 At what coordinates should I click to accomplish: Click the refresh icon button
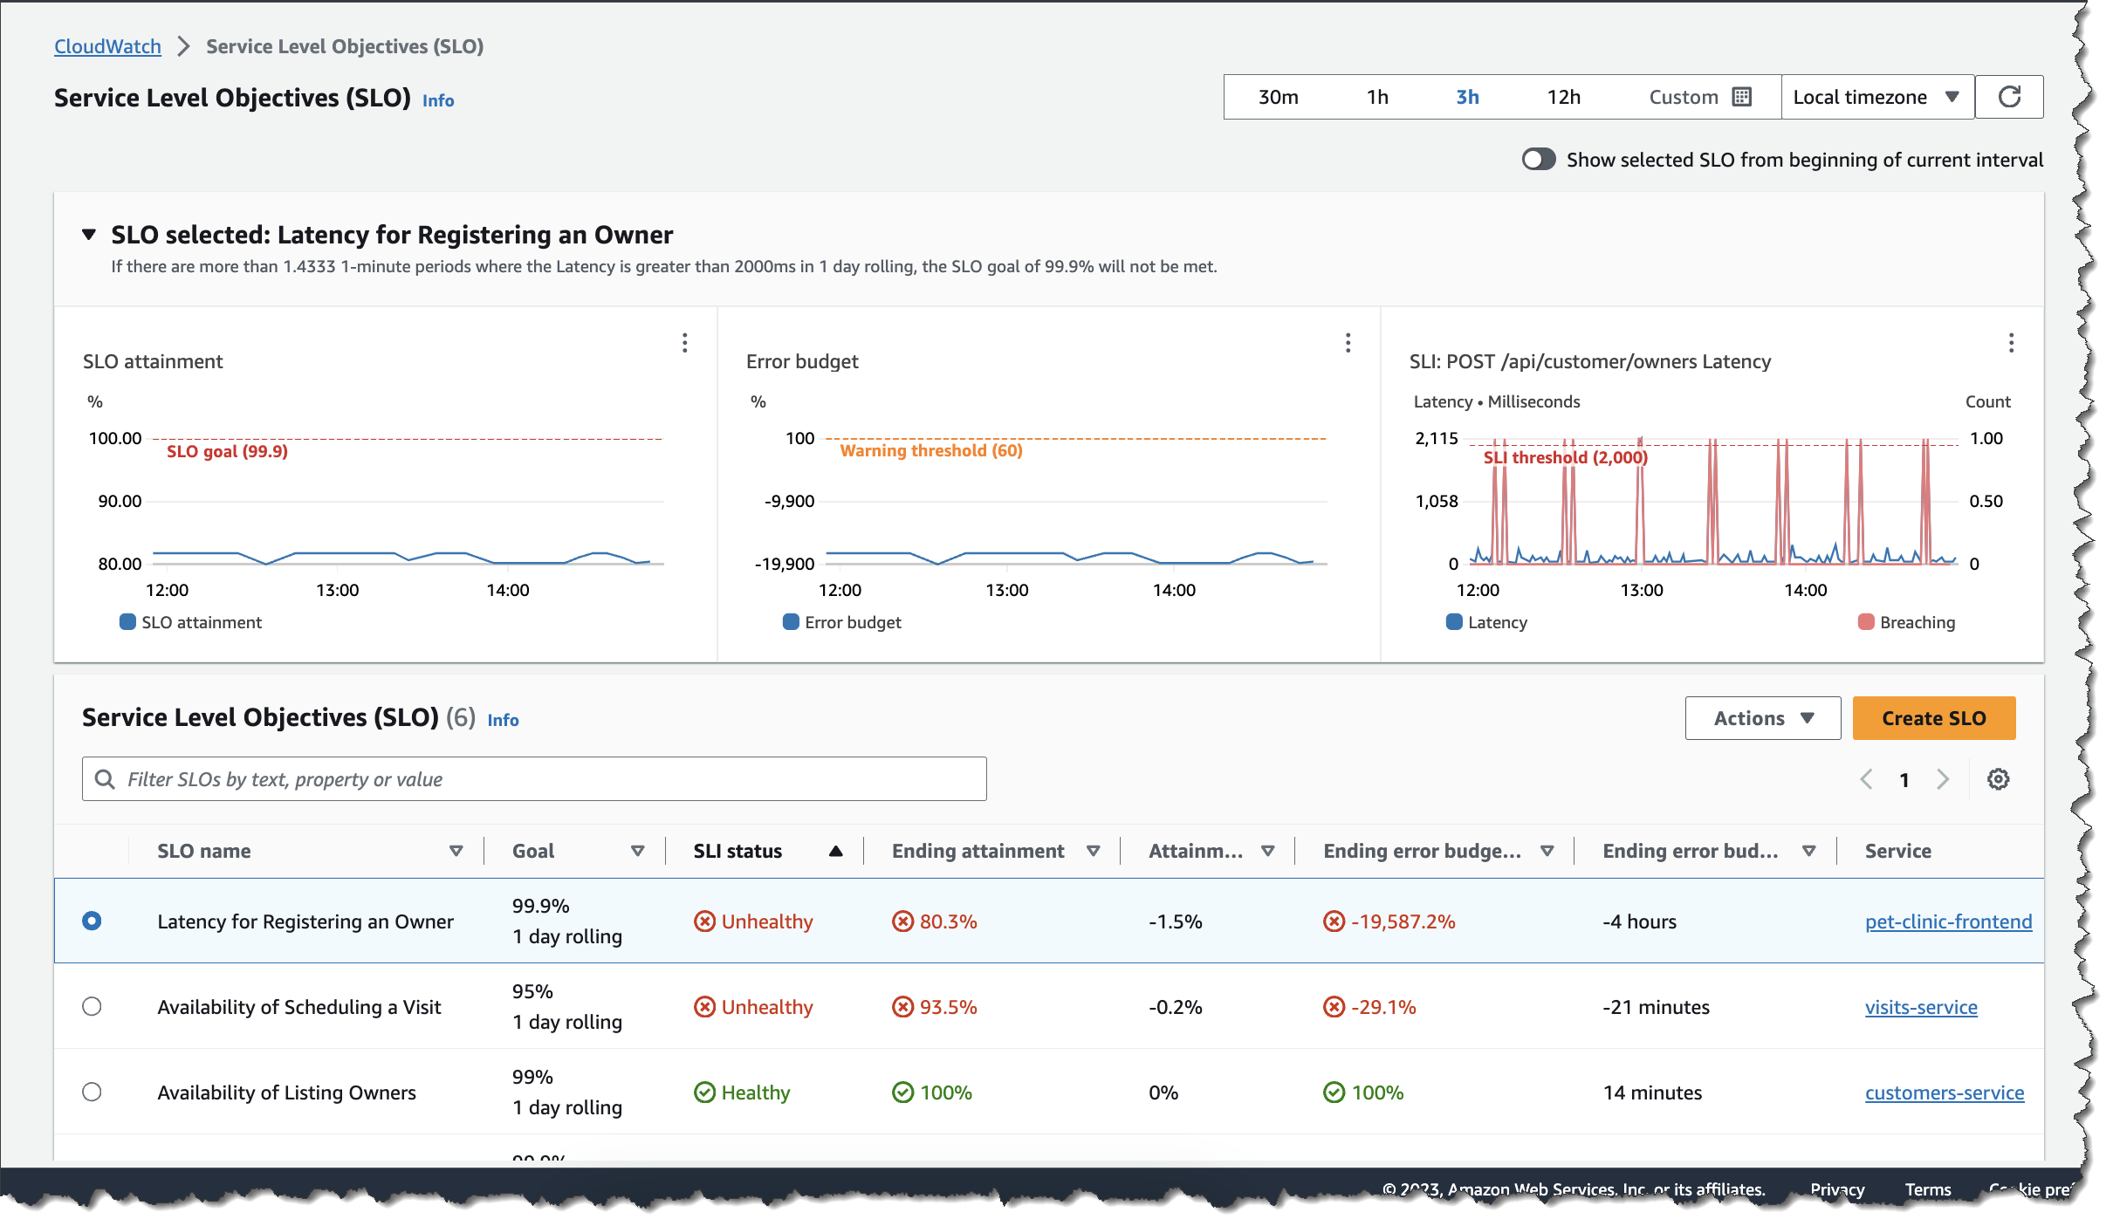pos(2008,97)
